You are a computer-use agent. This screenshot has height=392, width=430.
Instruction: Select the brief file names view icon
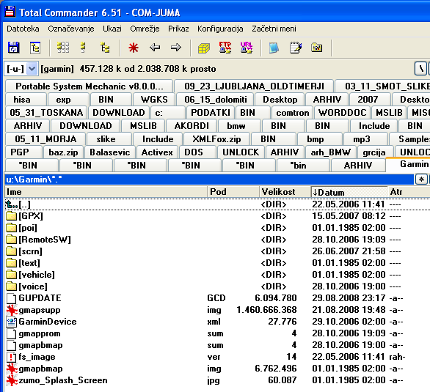coord(83,48)
